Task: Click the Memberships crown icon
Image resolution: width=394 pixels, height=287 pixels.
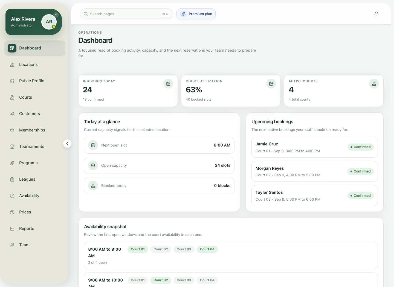Action: coord(12,130)
